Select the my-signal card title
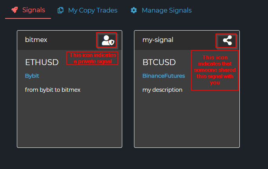Viewport: 268px width, 169px height. tap(158, 40)
